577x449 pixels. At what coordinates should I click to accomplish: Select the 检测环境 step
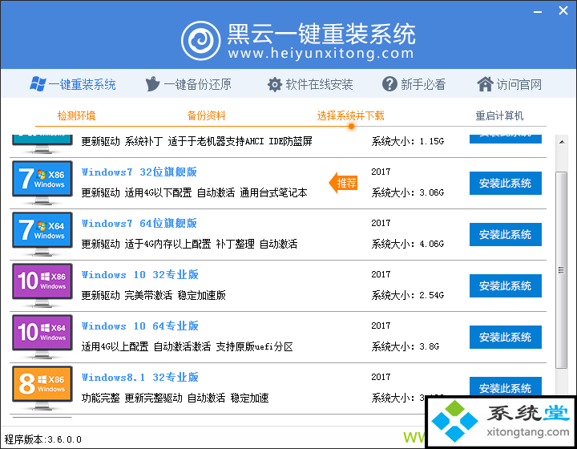click(x=77, y=116)
